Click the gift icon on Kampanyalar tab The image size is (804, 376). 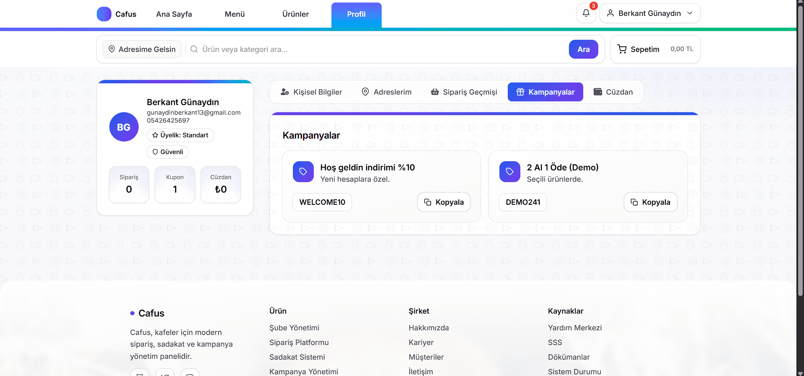[520, 92]
